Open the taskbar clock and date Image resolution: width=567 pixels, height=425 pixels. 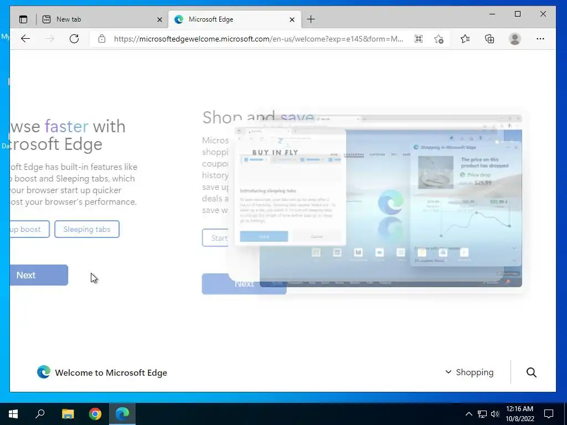[519, 414]
